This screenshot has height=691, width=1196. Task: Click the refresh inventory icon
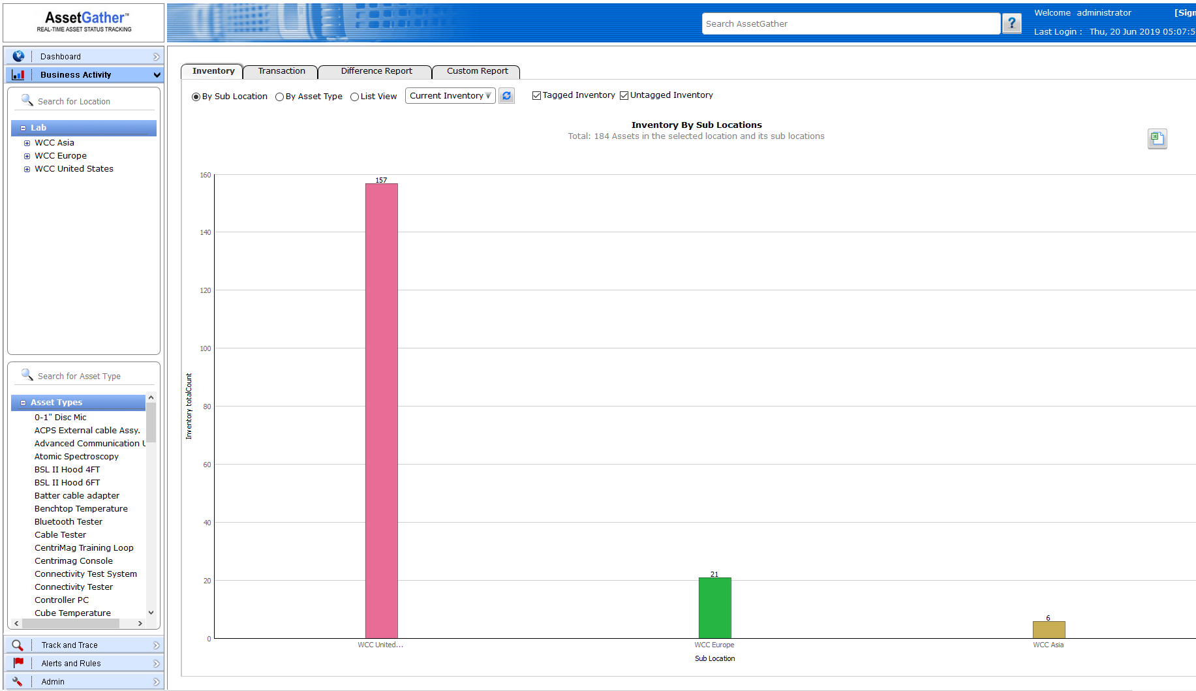pos(506,96)
